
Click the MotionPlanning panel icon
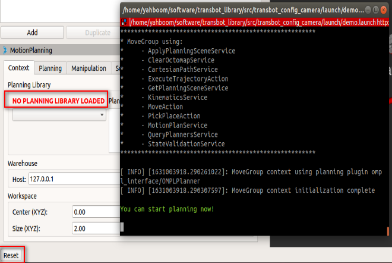point(5,51)
